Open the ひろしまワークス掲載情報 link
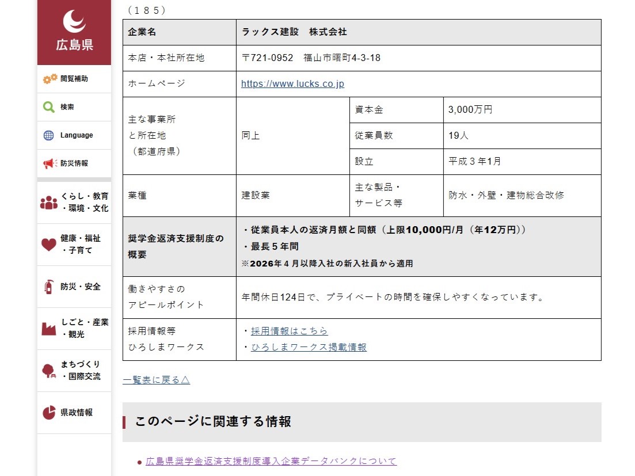The image size is (635, 476). [309, 347]
